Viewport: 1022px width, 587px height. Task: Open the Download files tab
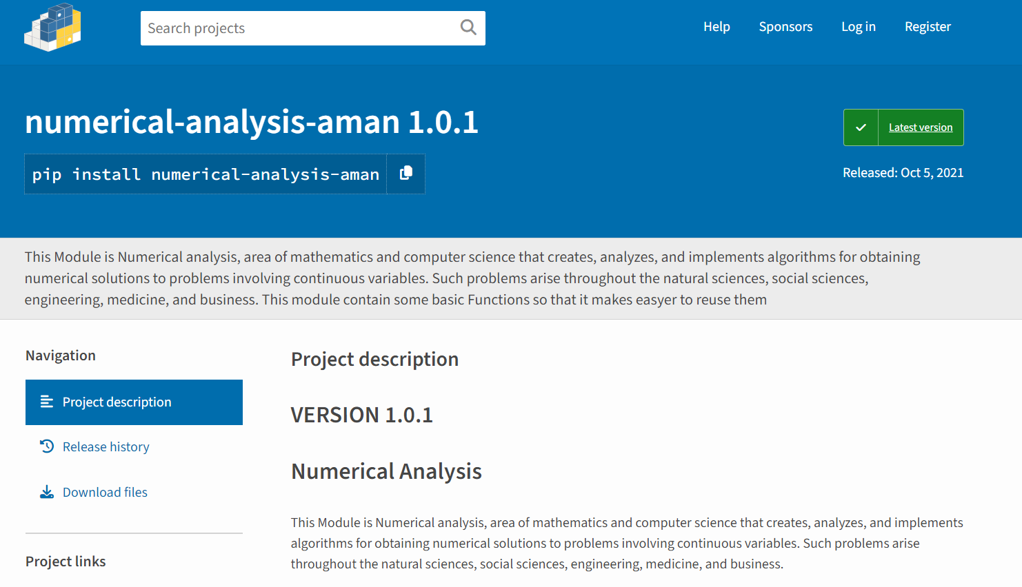tap(105, 493)
